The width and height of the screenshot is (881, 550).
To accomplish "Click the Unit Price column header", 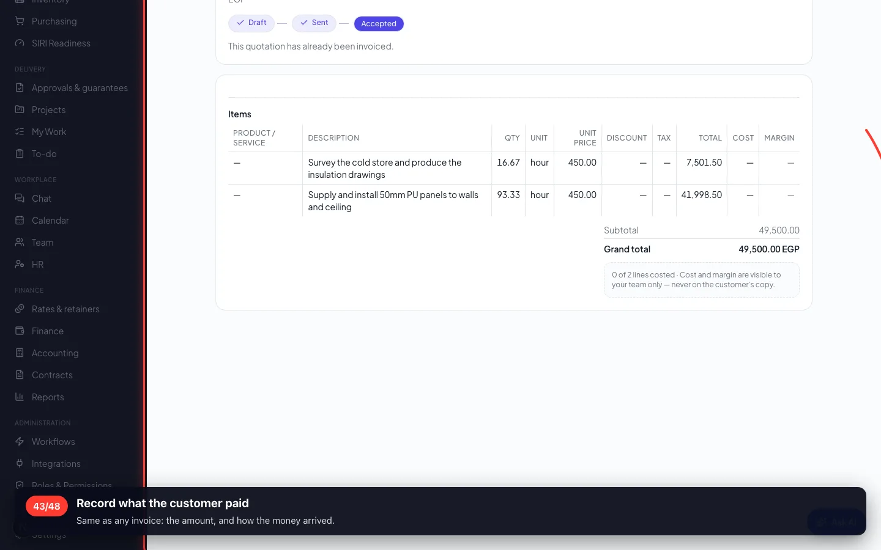I will coord(585,138).
